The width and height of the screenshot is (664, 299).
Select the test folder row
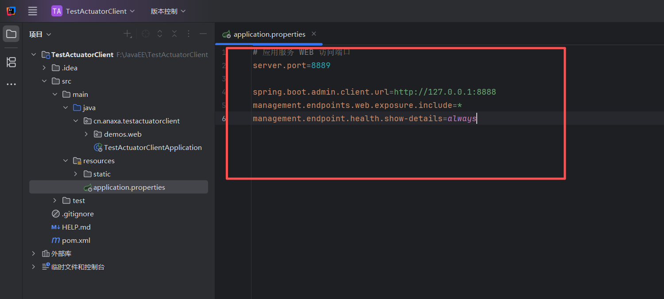[x=119, y=200]
